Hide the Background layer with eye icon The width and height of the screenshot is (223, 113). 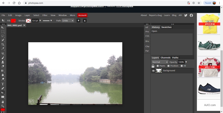click(153, 71)
